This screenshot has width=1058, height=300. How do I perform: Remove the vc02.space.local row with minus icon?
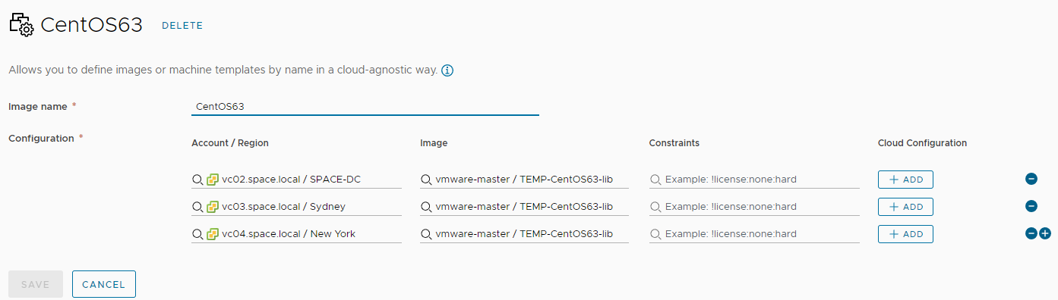1031,180
